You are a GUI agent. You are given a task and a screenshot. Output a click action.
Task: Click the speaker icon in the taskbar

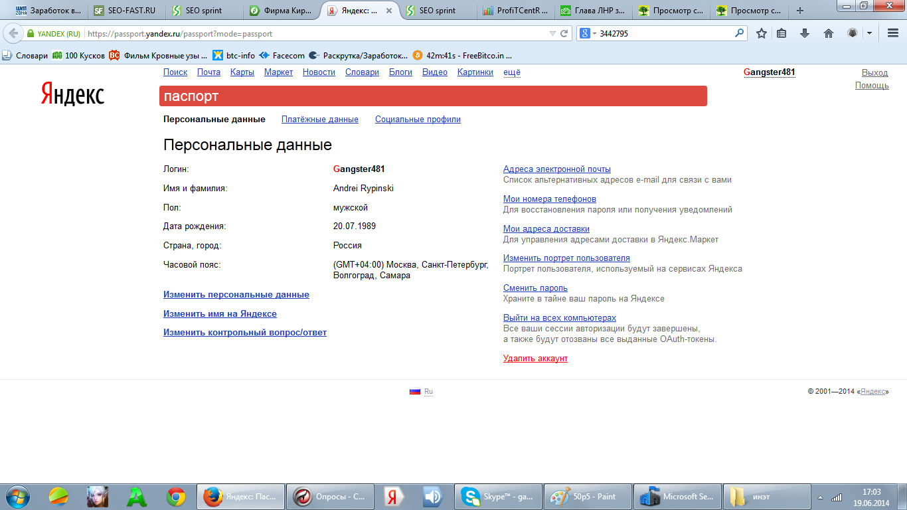pyautogui.click(x=432, y=496)
